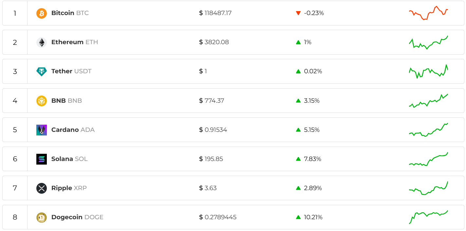The height and width of the screenshot is (231, 466).
Task: Click the BNB price $ 774.37
Action: (x=212, y=101)
